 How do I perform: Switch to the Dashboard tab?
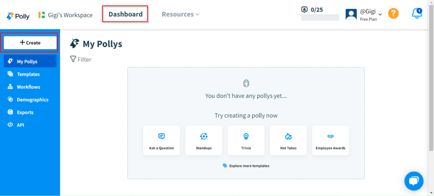(125, 14)
